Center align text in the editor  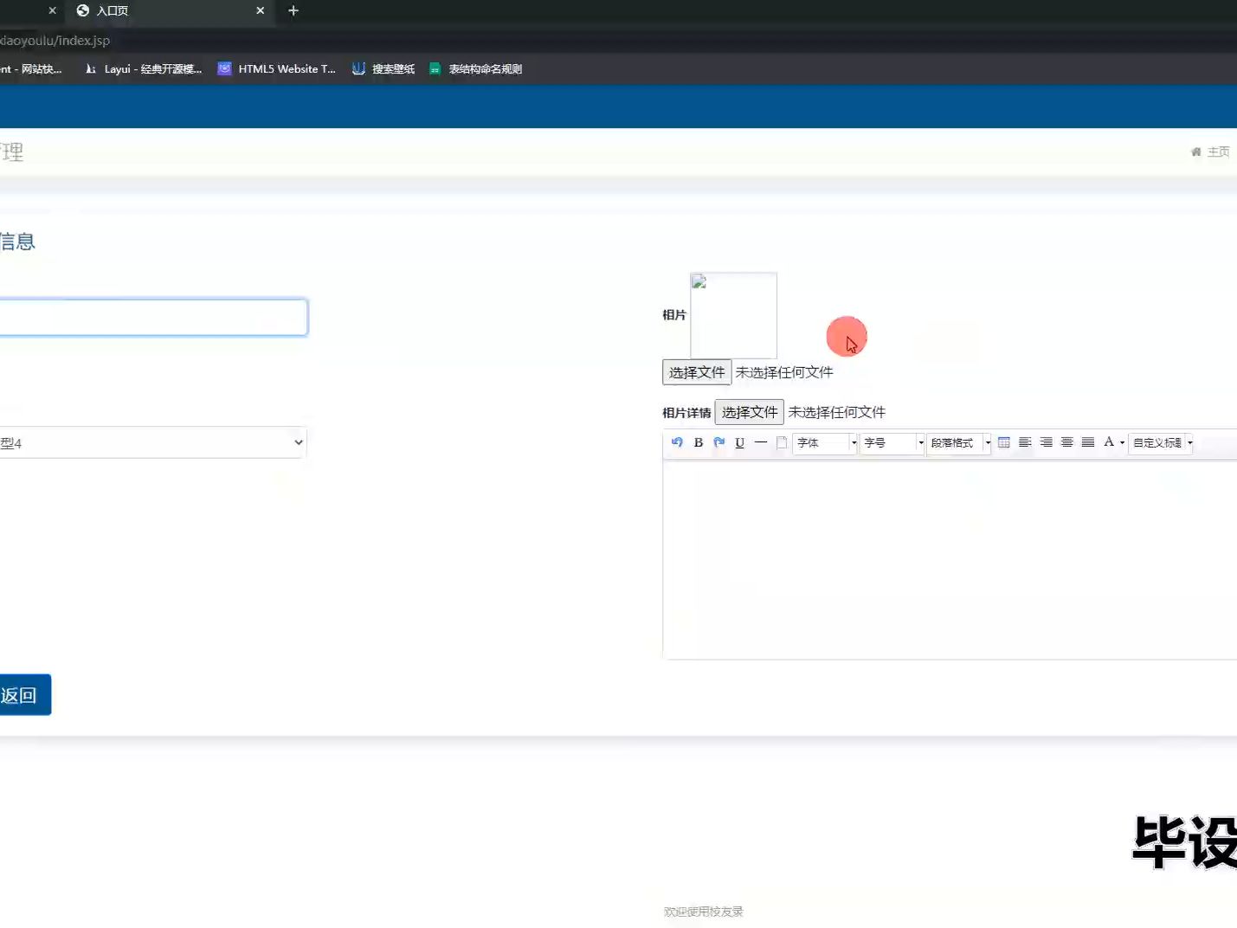(x=1067, y=442)
